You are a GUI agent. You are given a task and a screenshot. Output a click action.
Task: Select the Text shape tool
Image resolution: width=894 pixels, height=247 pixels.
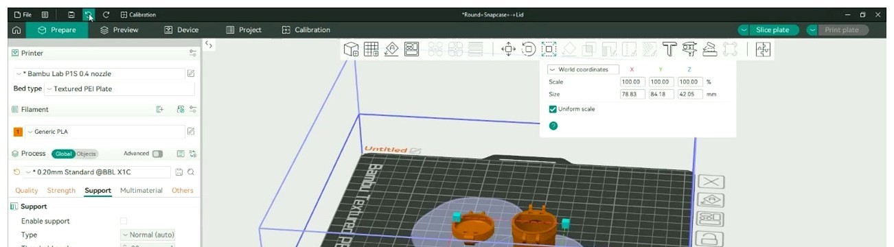pos(669,49)
